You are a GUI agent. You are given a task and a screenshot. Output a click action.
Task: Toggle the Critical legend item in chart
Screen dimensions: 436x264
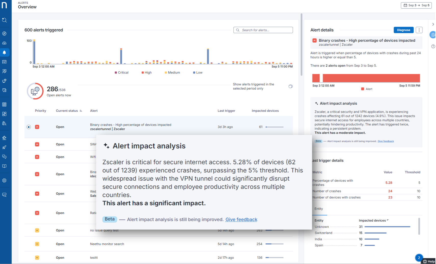pos(121,73)
